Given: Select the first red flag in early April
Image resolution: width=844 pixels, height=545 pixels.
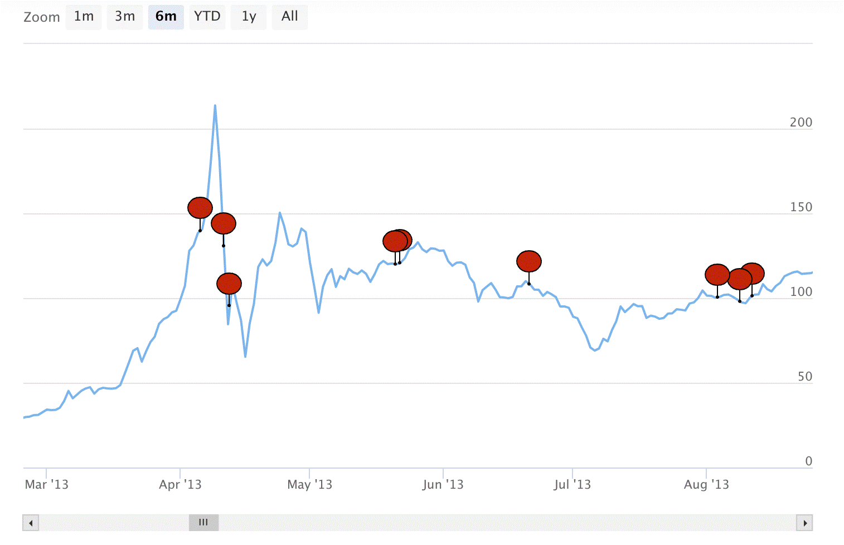Looking at the screenshot, I should pos(200,208).
